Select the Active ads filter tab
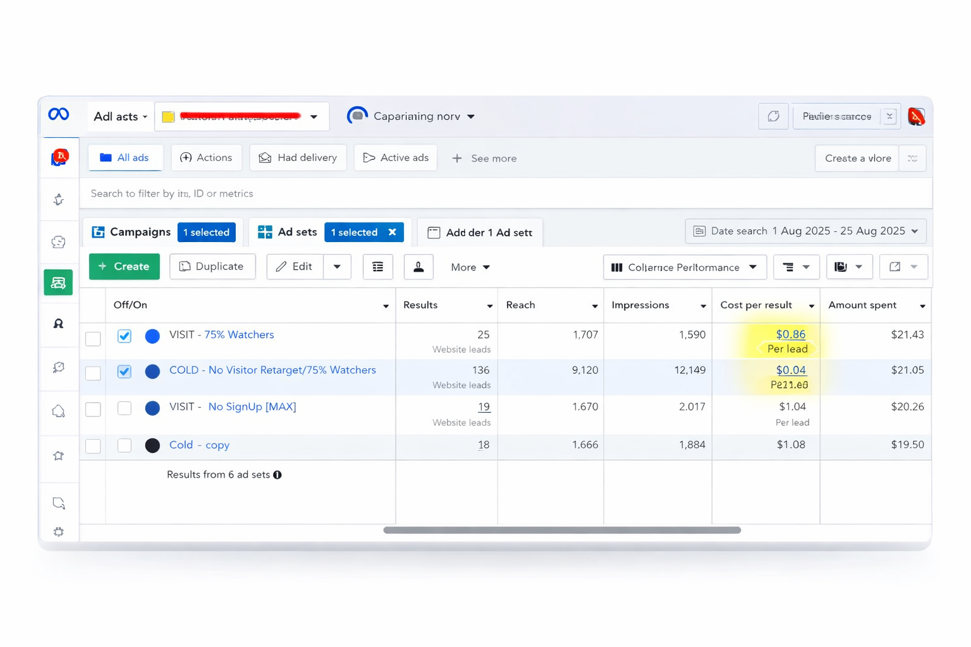 pyautogui.click(x=395, y=157)
